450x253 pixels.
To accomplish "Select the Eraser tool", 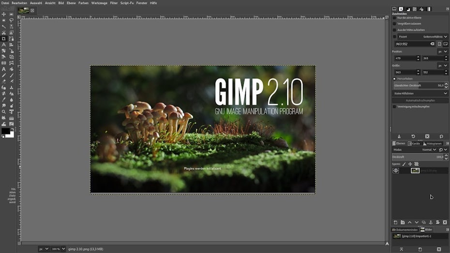I will click(4, 81).
